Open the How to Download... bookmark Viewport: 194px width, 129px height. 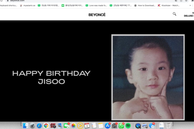pos(145,5)
